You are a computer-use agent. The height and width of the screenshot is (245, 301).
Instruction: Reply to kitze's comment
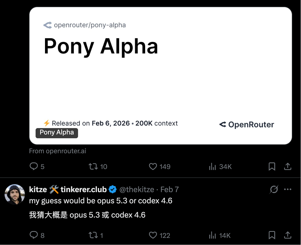click(x=34, y=235)
